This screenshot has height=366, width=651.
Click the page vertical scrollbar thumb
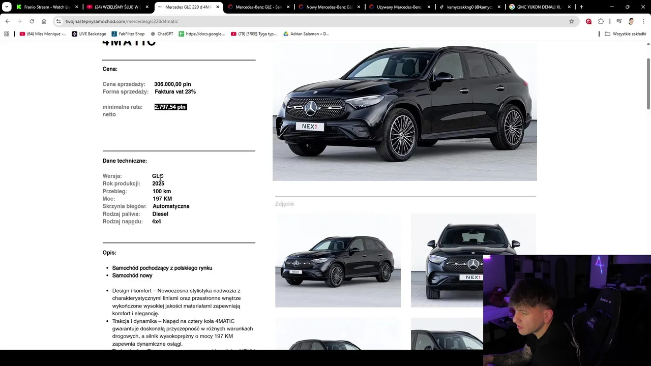tap(648, 83)
